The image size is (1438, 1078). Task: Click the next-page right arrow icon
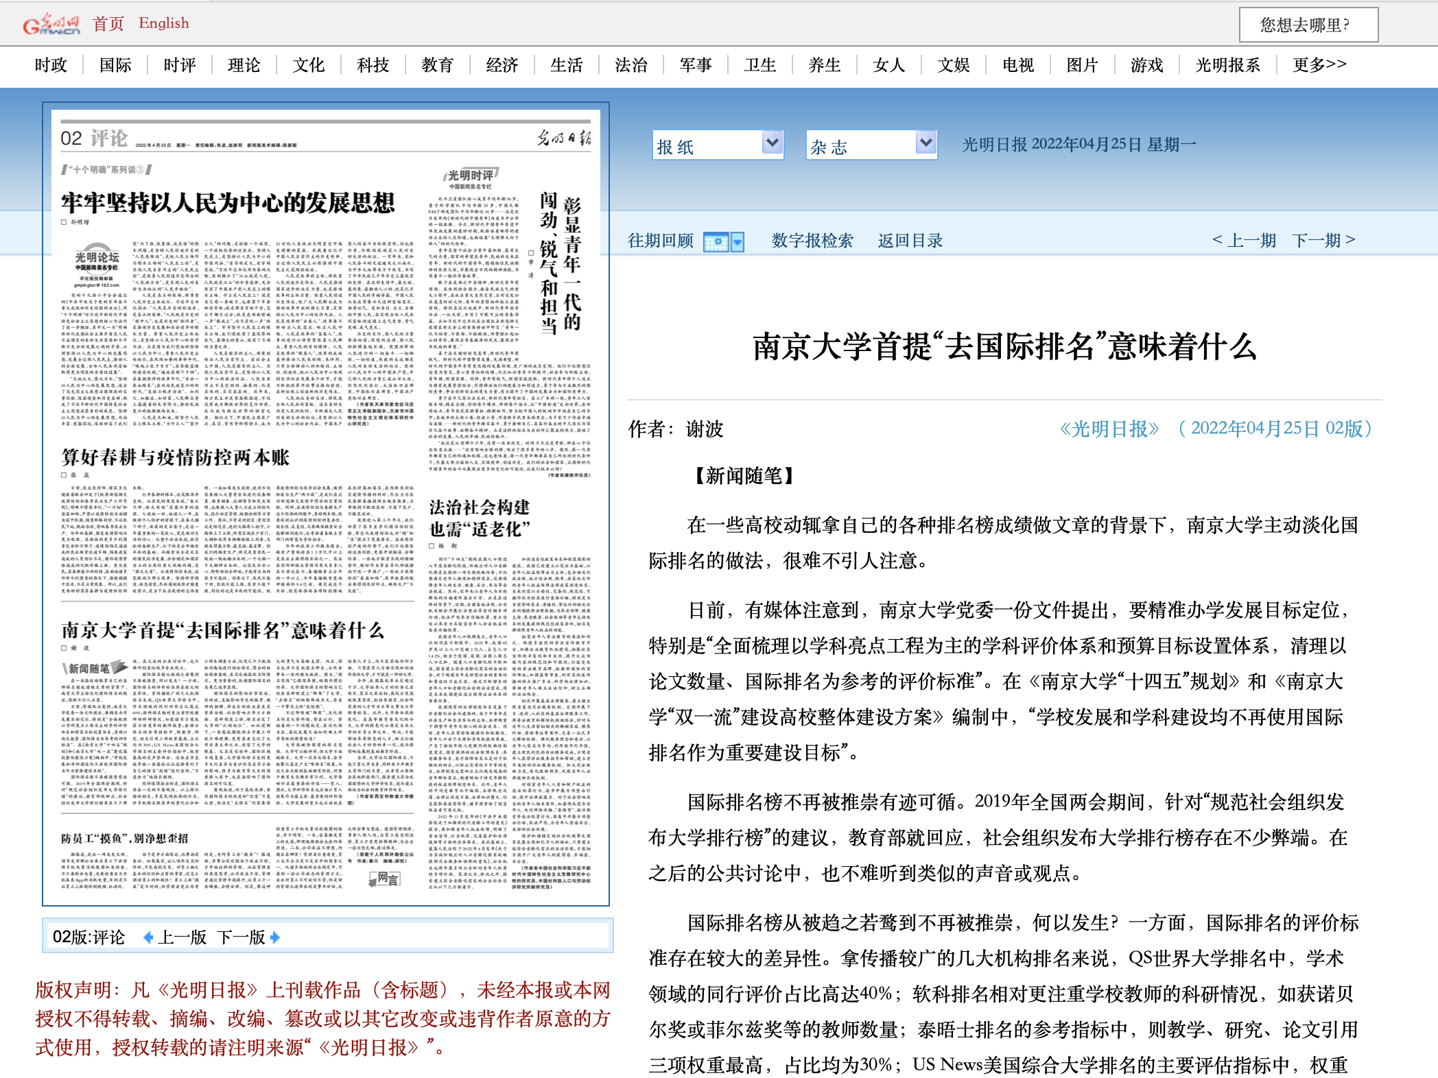[x=275, y=937]
